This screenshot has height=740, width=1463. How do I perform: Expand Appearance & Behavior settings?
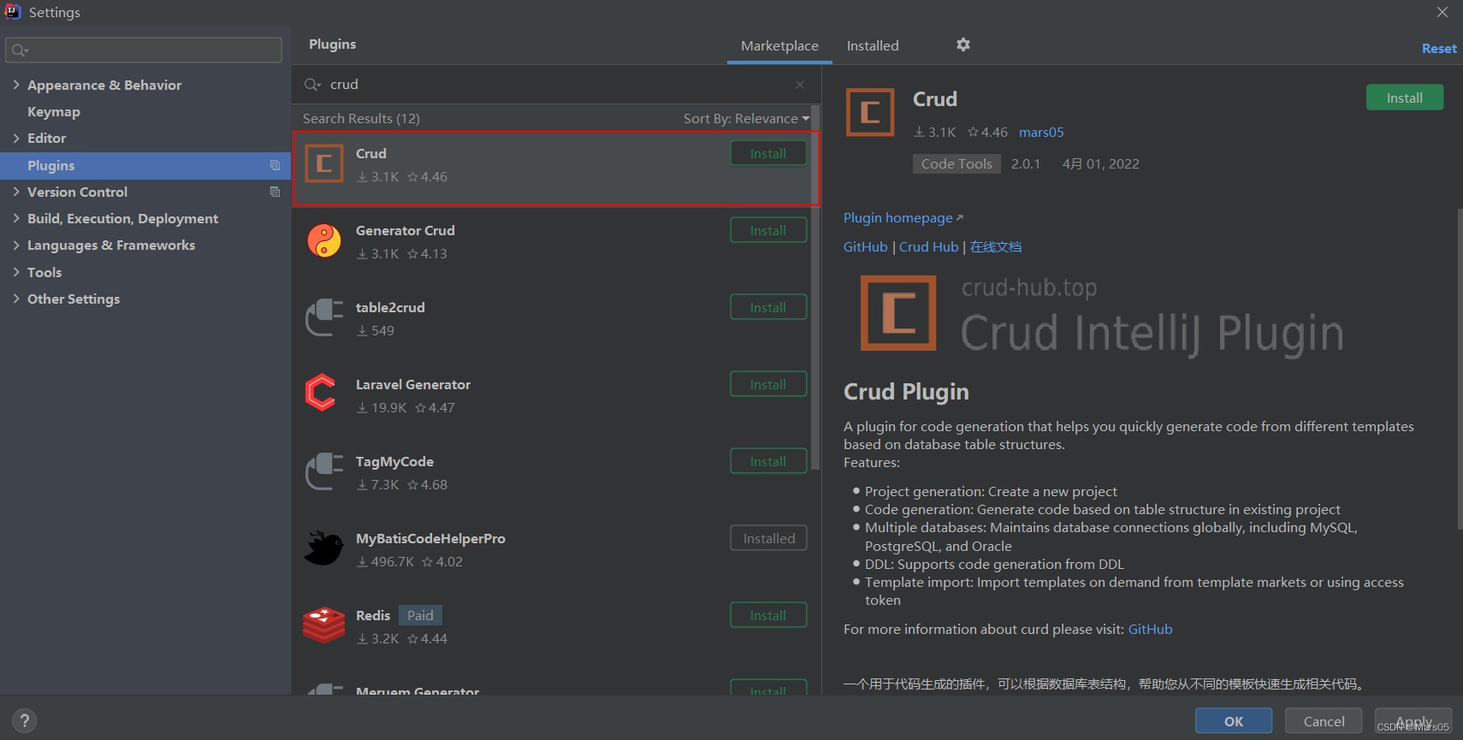[x=16, y=85]
